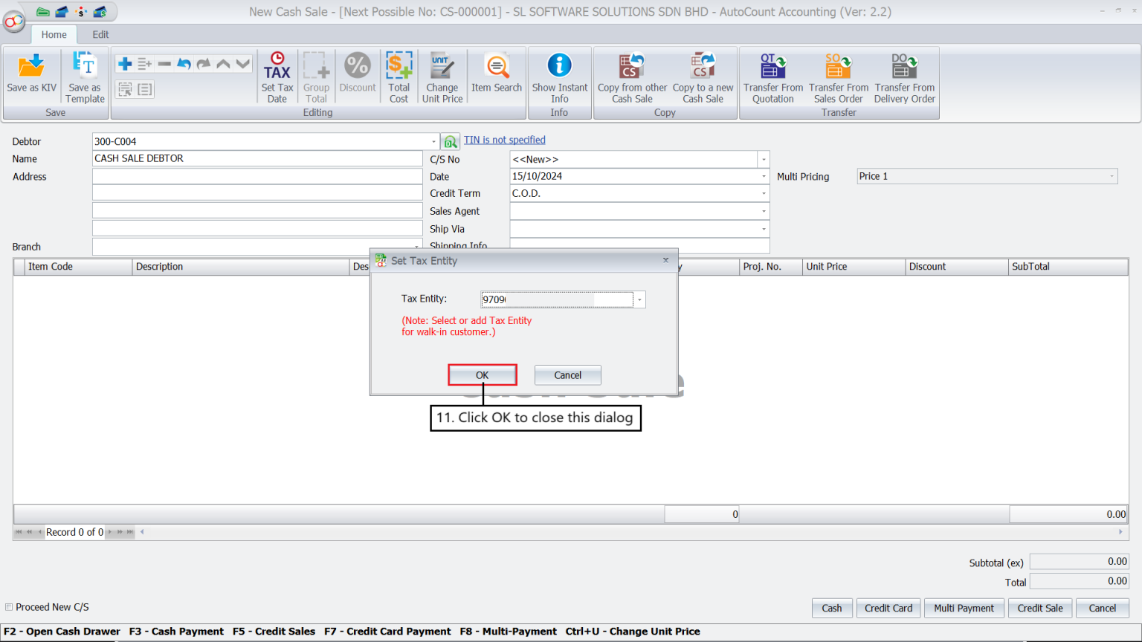The image size is (1142, 642).
Task: Open the Edit ribbon tab
Action: tap(100, 34)
